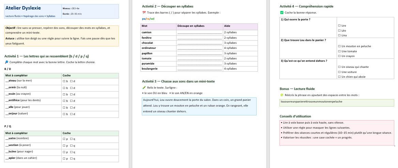Click the crayon icon beside 'Relis le texte'
Viewport: 398px width, 168px height.
pyautogui.click(x=144, y=88)
